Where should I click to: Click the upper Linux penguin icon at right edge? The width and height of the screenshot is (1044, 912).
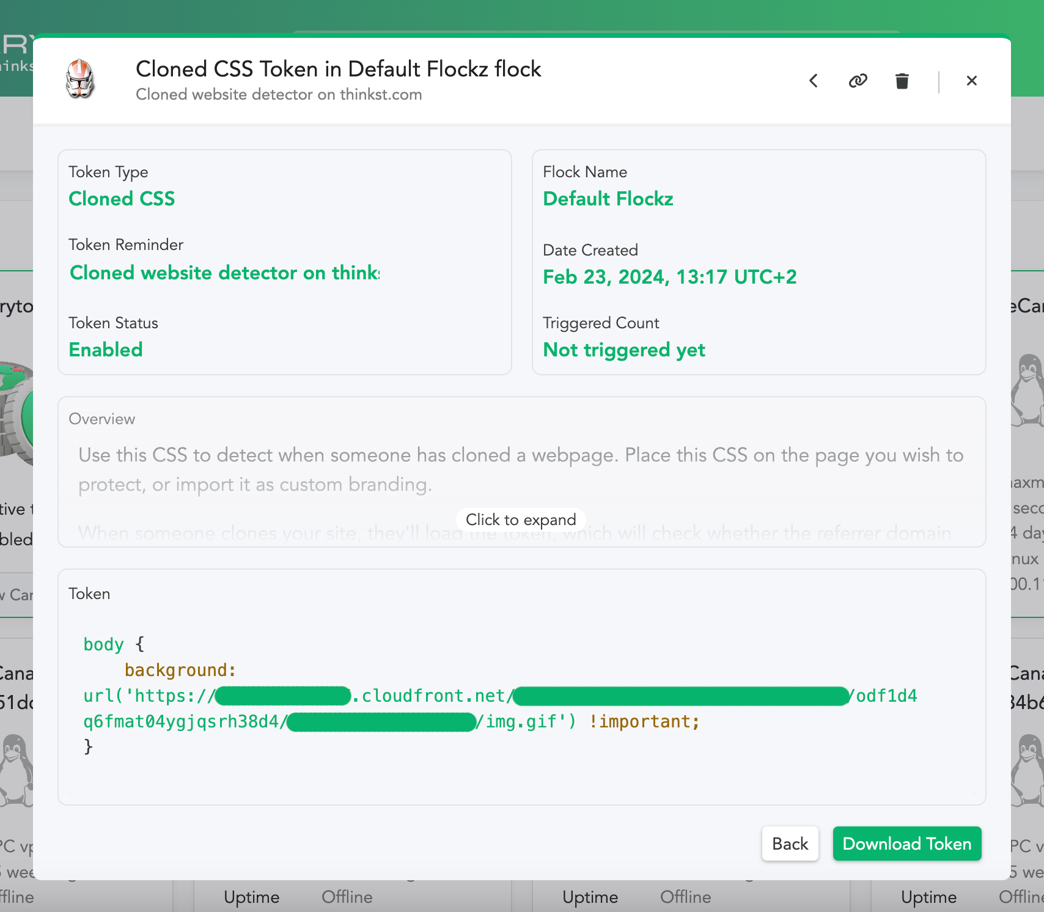1028,391
